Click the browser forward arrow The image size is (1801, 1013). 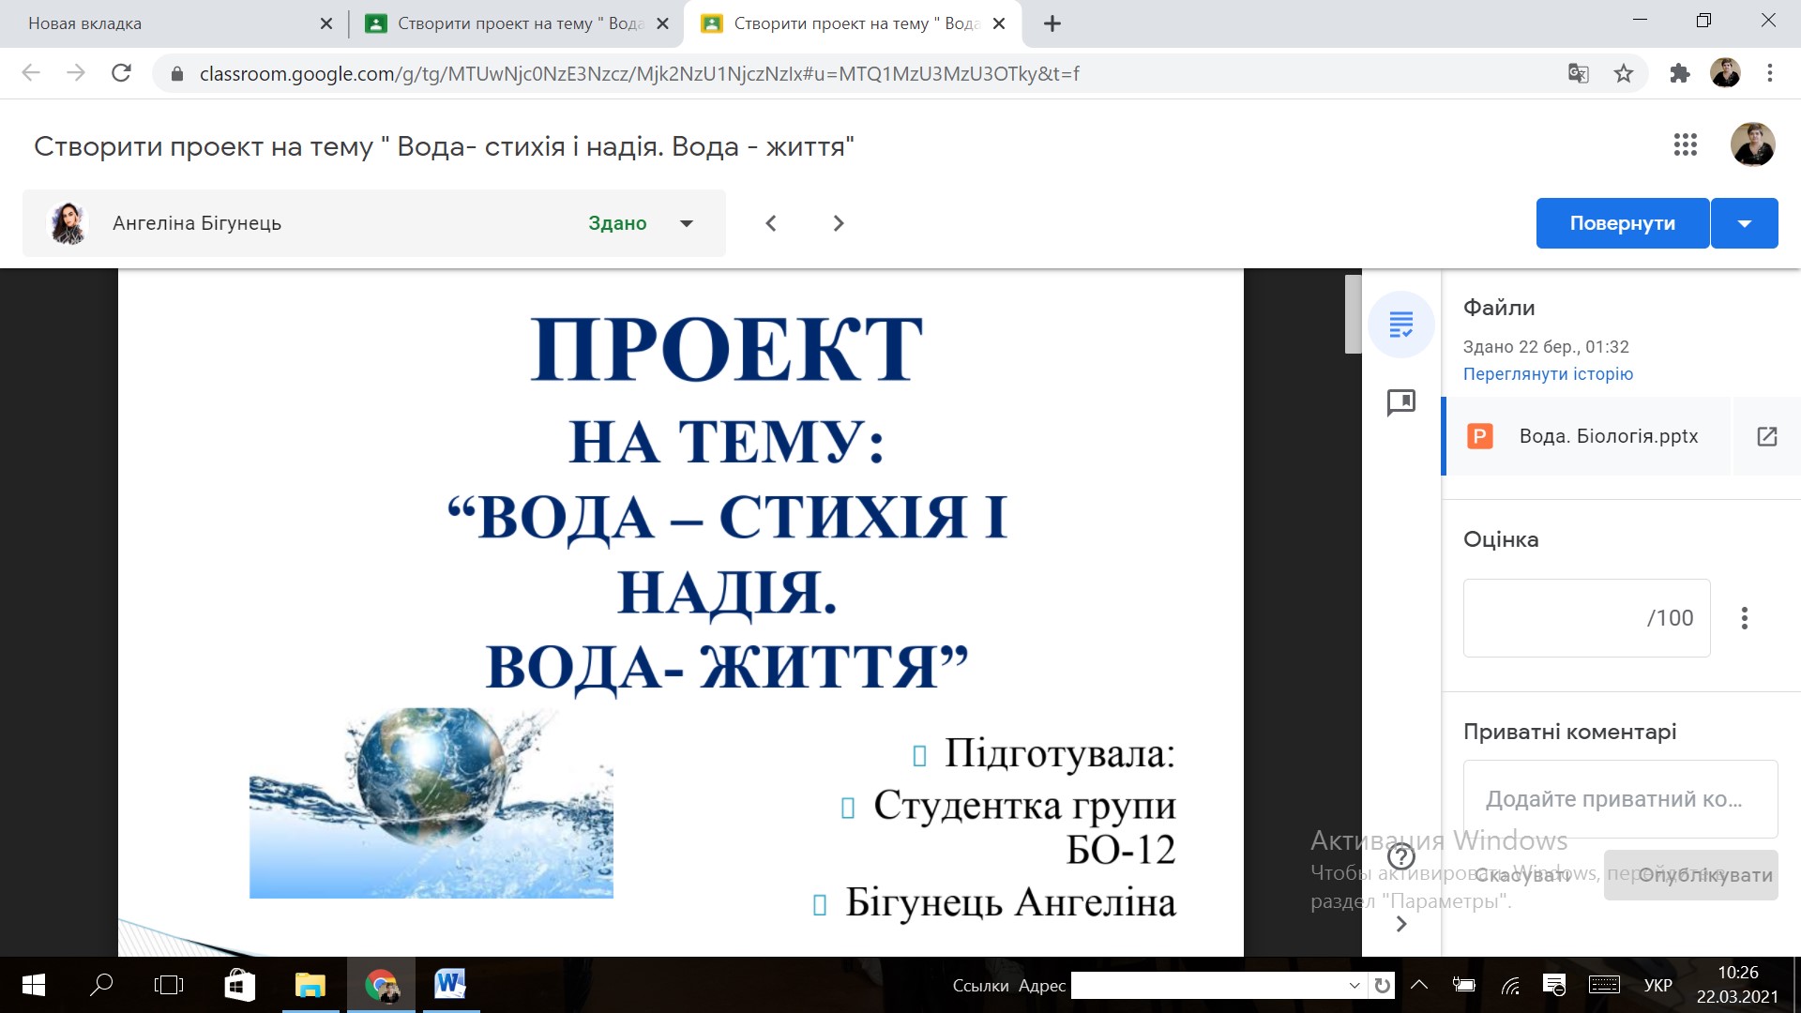[x=76, y=73]
